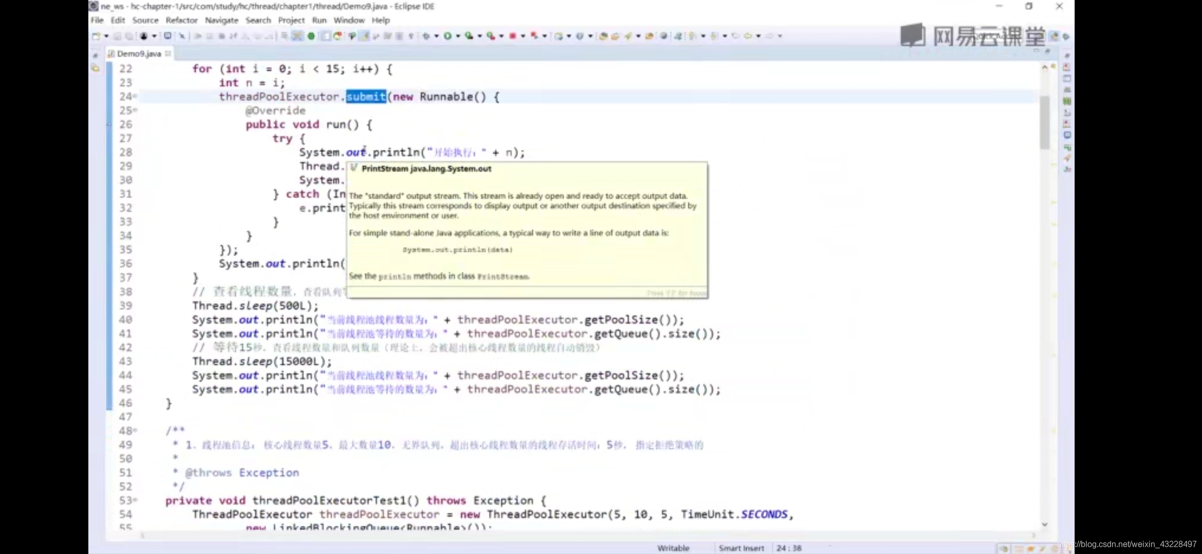Open the Search menu

[x=258, y=20]
